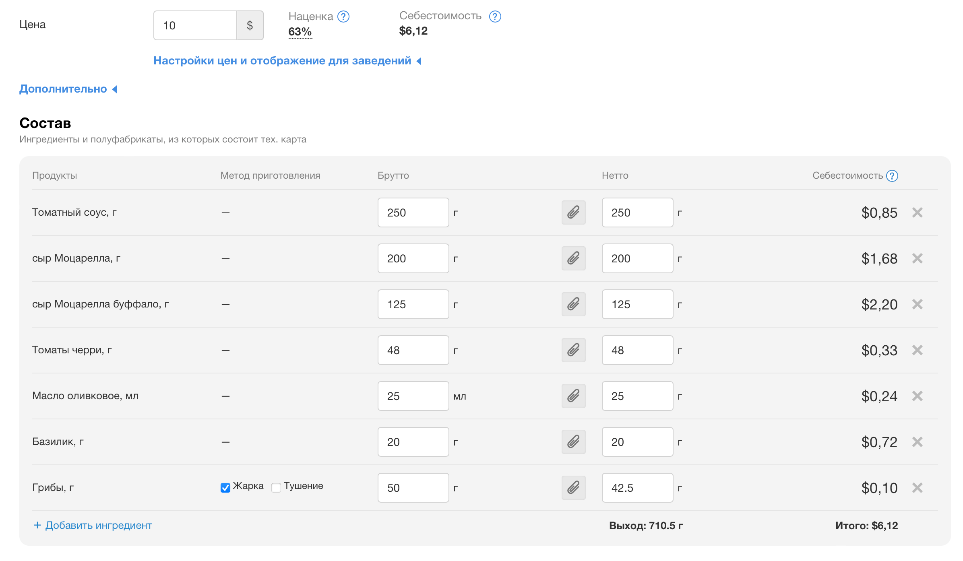Uncheck the Жарка cooking method
The image size is (963, 561).
click(x=225, y=488)
